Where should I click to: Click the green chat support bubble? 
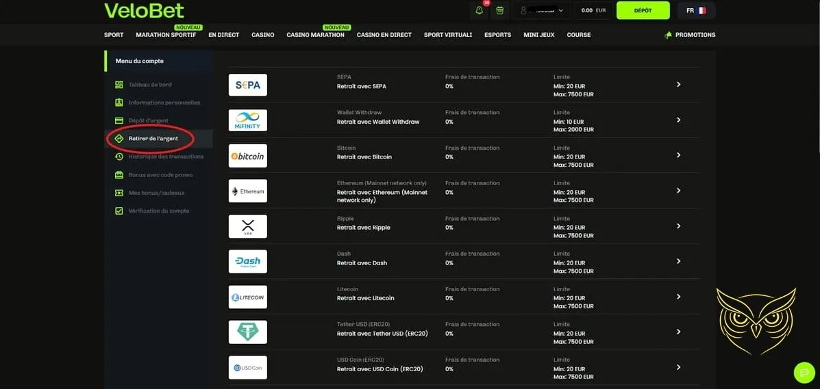click(x=804, y=373)
